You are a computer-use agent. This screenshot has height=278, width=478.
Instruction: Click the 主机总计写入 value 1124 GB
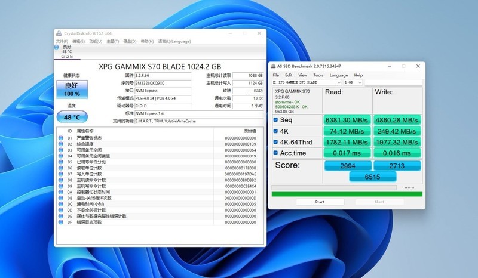pyautogui.click(x=248, y=83)
